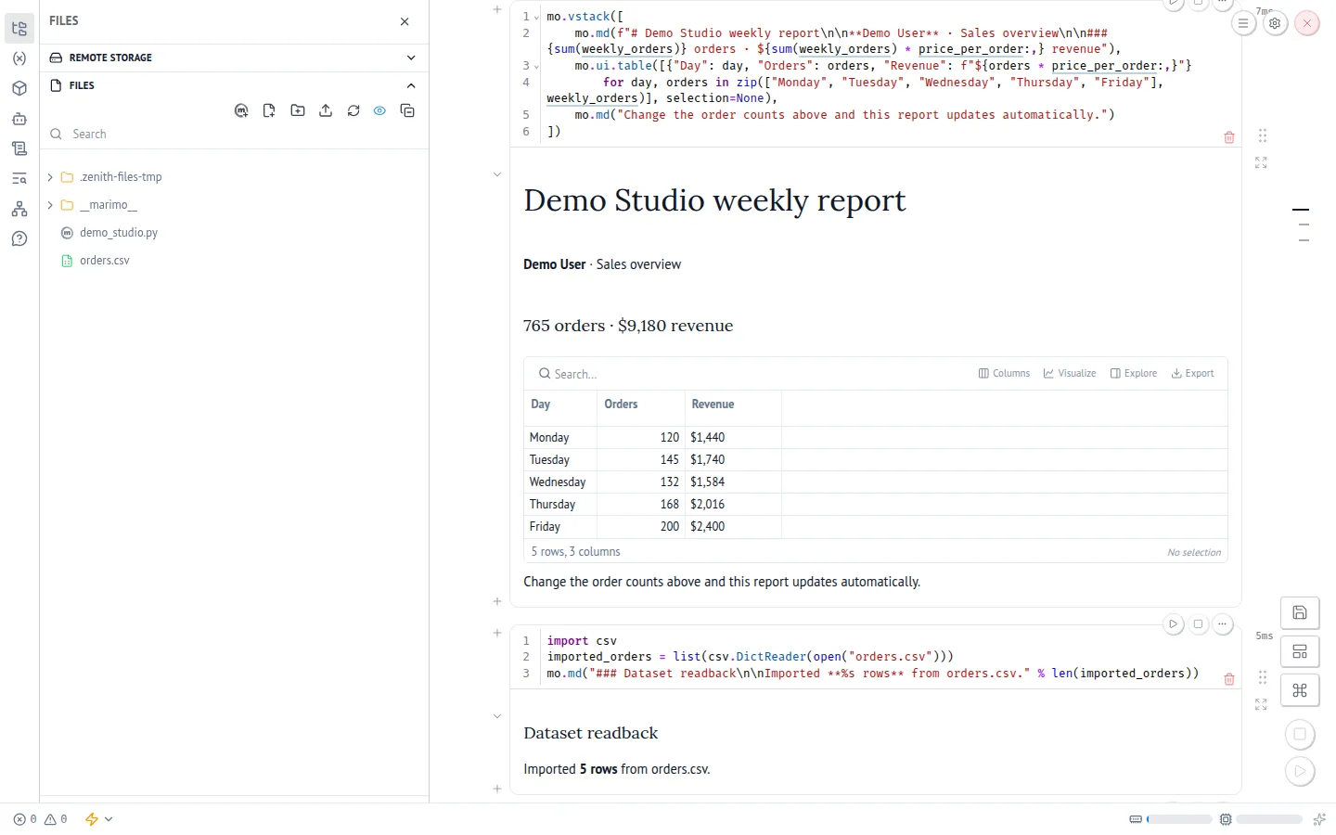The image size is (1336, 835).
Task: Upload a file to the Files panel
Action: click(326, 110)
